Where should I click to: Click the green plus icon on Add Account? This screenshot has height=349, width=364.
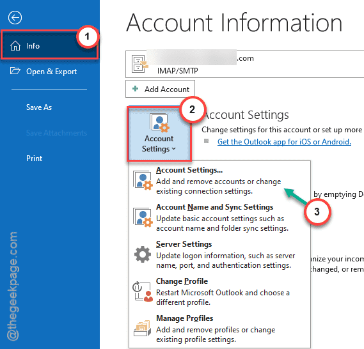click(x=136, y=89)
